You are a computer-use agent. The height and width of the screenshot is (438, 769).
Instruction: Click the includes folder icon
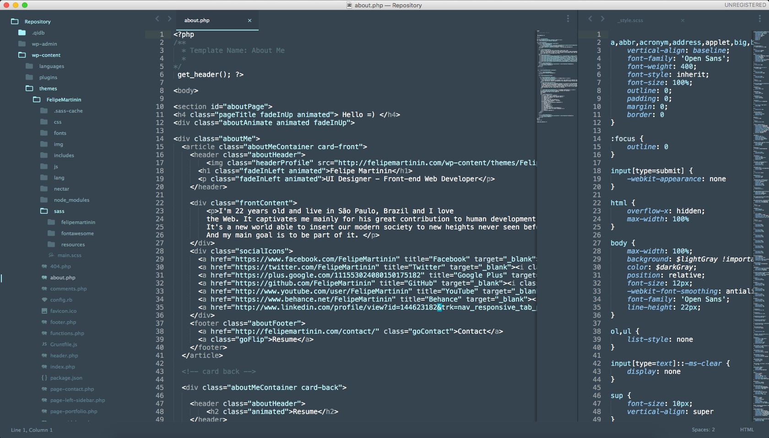click(x=44, y=155)
